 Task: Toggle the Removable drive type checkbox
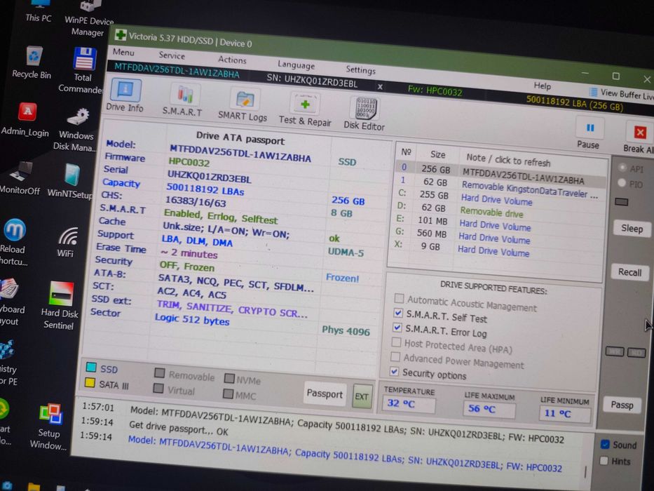159,372
